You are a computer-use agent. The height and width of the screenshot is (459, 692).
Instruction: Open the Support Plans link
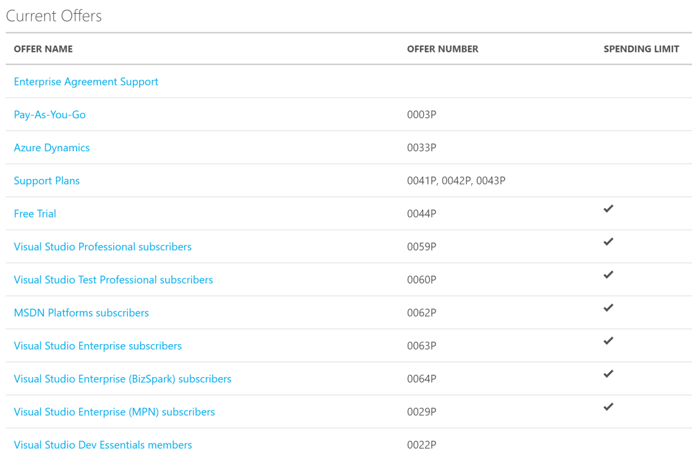pyautogui.click(x=47, y=181)
